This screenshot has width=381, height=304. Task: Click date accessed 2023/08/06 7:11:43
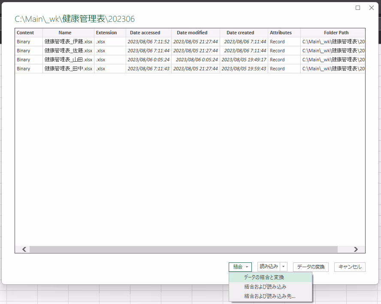click(x=148, y=69)
